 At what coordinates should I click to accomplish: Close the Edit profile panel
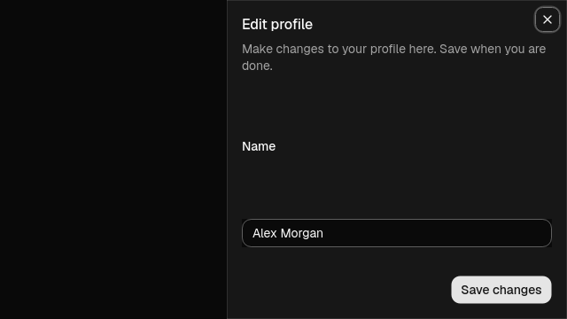tap(548, 19)
